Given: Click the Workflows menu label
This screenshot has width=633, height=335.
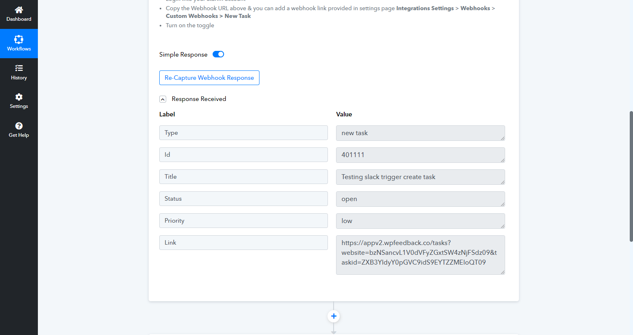Looking at the screenshot, I should click(19, 49).
